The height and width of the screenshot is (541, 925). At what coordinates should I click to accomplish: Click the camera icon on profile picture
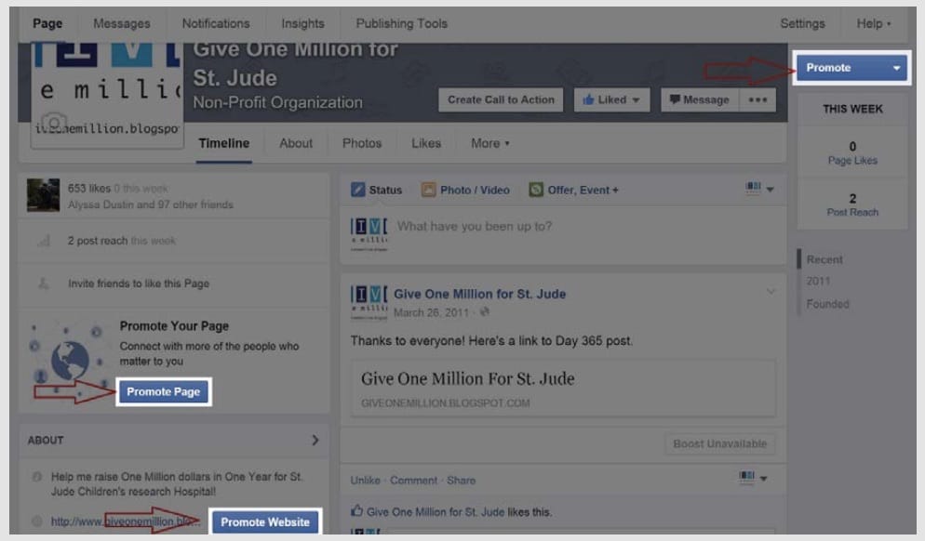point(53,123)
